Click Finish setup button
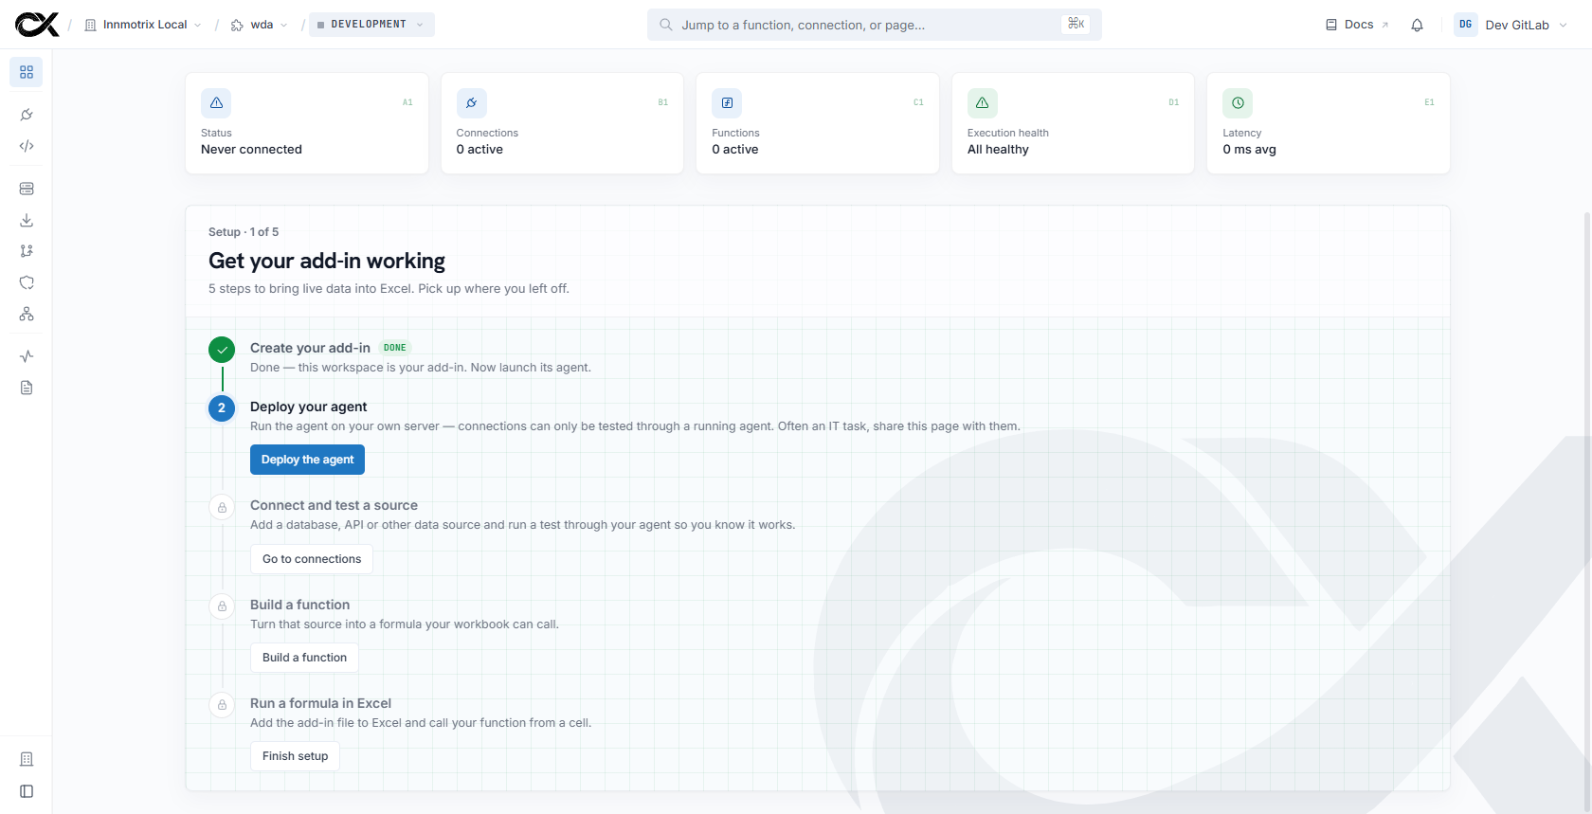The height and width of the screenshot is (814, 1592). (295, 756)
